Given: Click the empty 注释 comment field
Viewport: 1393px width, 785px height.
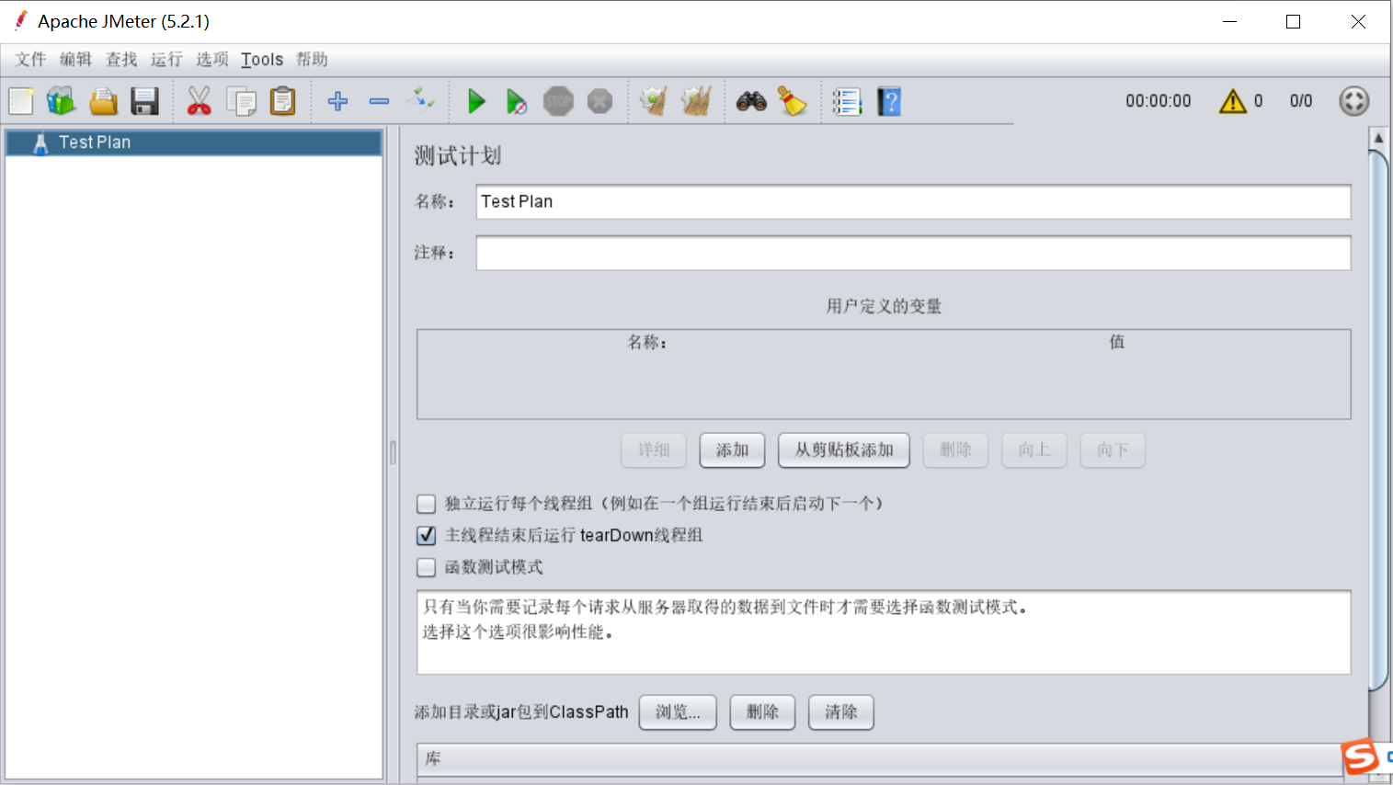Looking at the screenshot, I should 913,253.
